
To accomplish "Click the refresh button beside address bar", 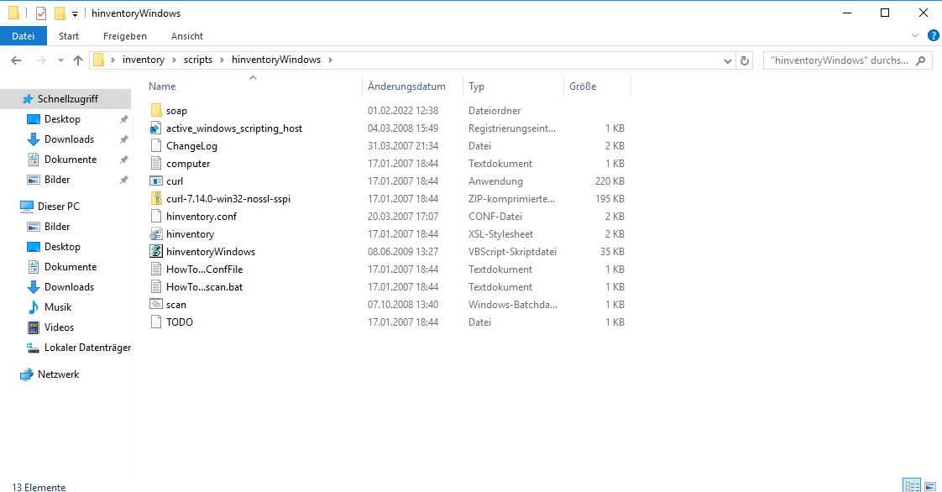I will (745, 60).
